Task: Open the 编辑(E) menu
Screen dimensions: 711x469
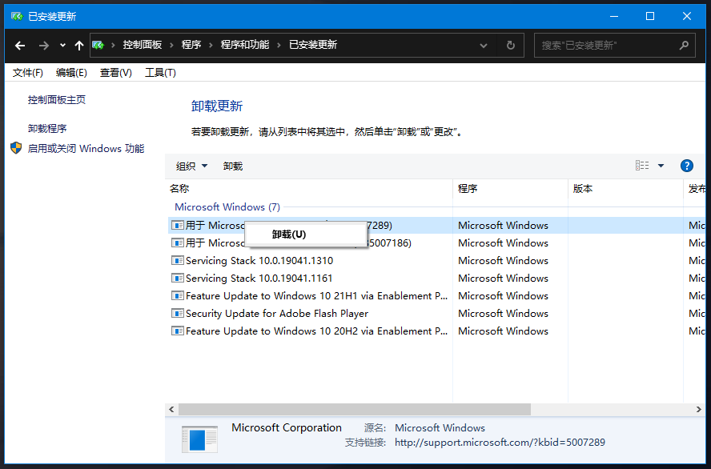Action: (71, 73)
